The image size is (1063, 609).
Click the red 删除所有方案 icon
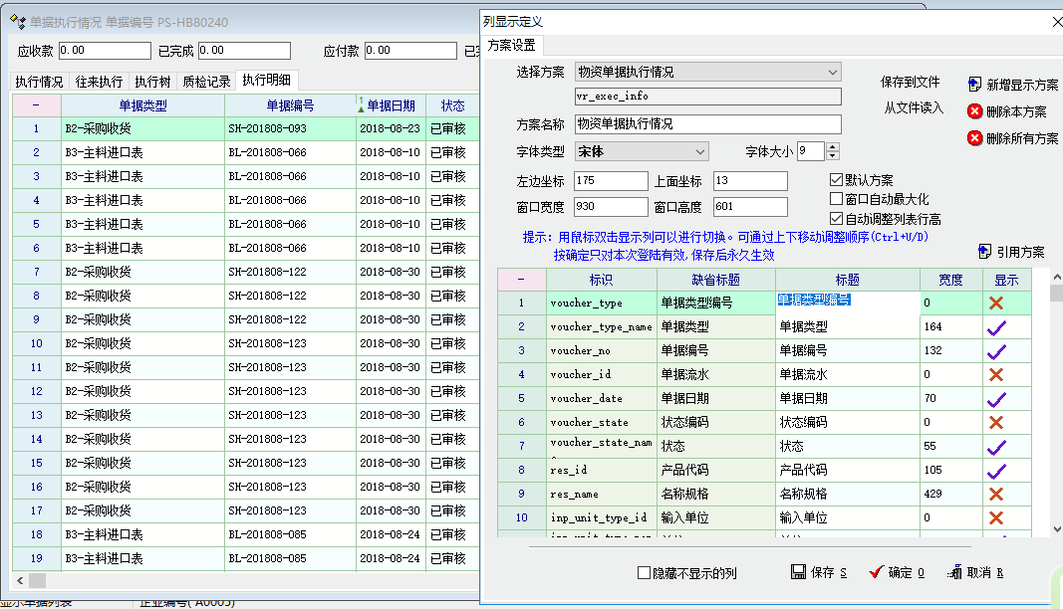click(x=974, y=138)
